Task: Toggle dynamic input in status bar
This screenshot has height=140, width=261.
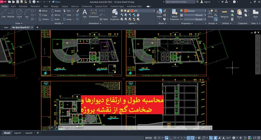Action: point(167,138)
